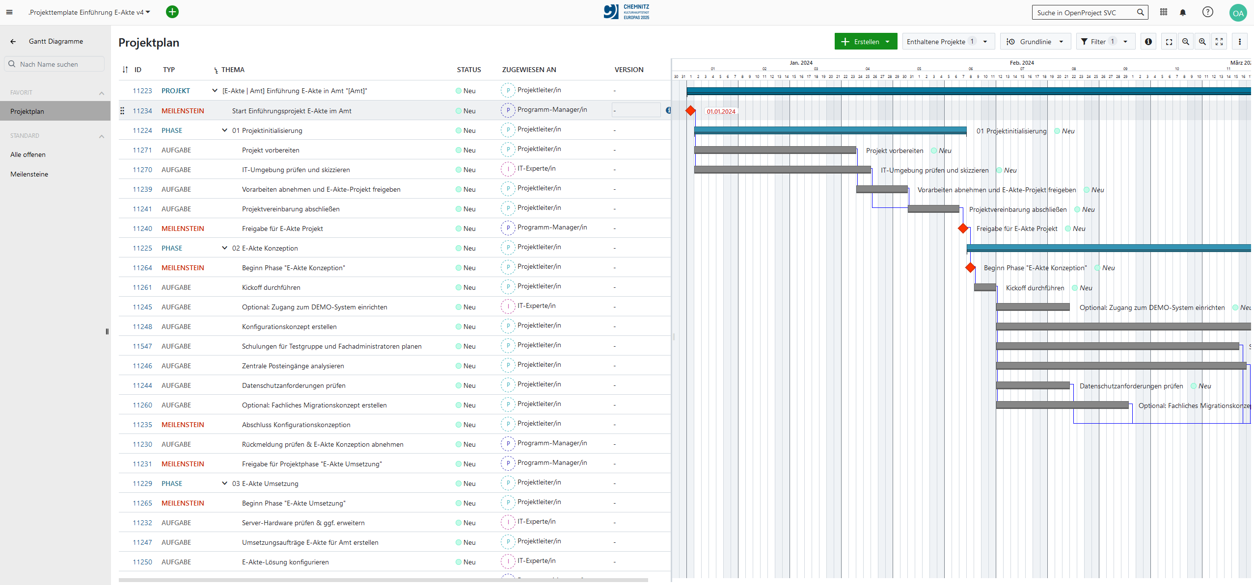Open the modules grid icon in the header
Viewport: 1254px width, 585px height.
point(1163,12)
